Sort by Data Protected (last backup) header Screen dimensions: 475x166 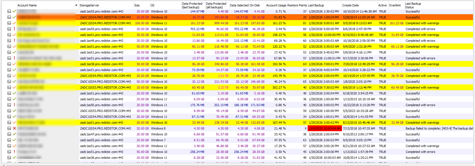[192, 5]
